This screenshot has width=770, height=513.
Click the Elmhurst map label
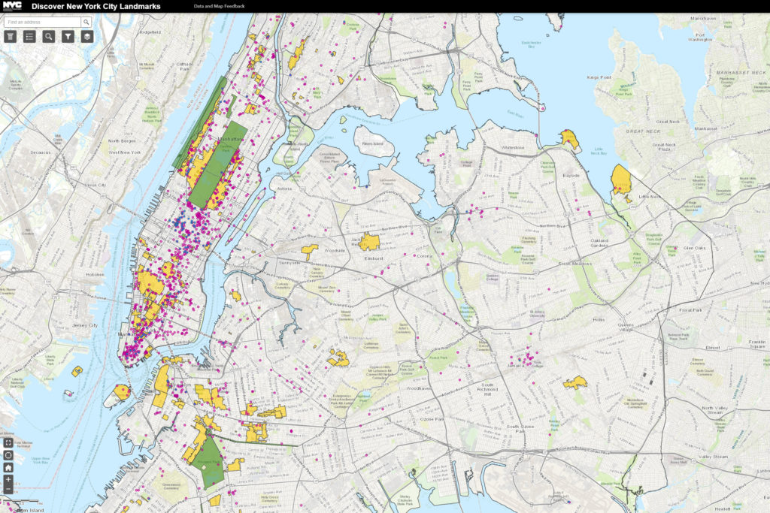pos(374,258)
